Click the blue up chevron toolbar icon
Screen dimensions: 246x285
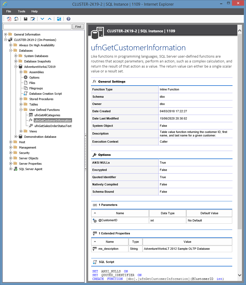49,19
